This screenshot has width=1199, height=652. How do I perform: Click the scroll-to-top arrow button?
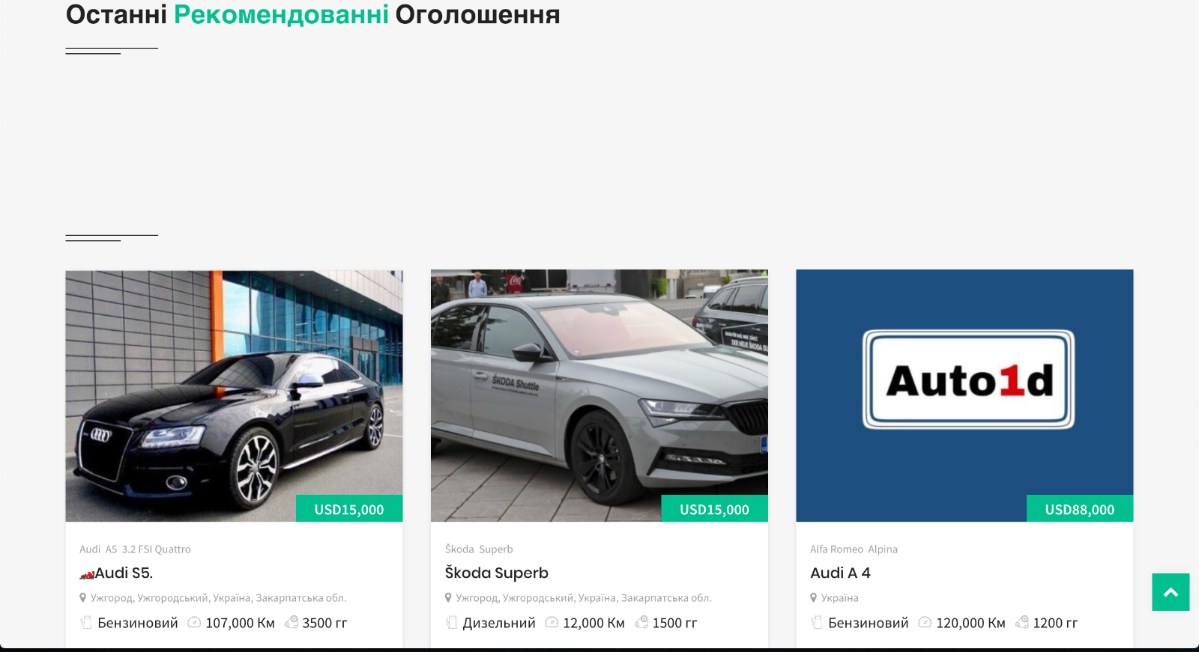(1171, 592)
